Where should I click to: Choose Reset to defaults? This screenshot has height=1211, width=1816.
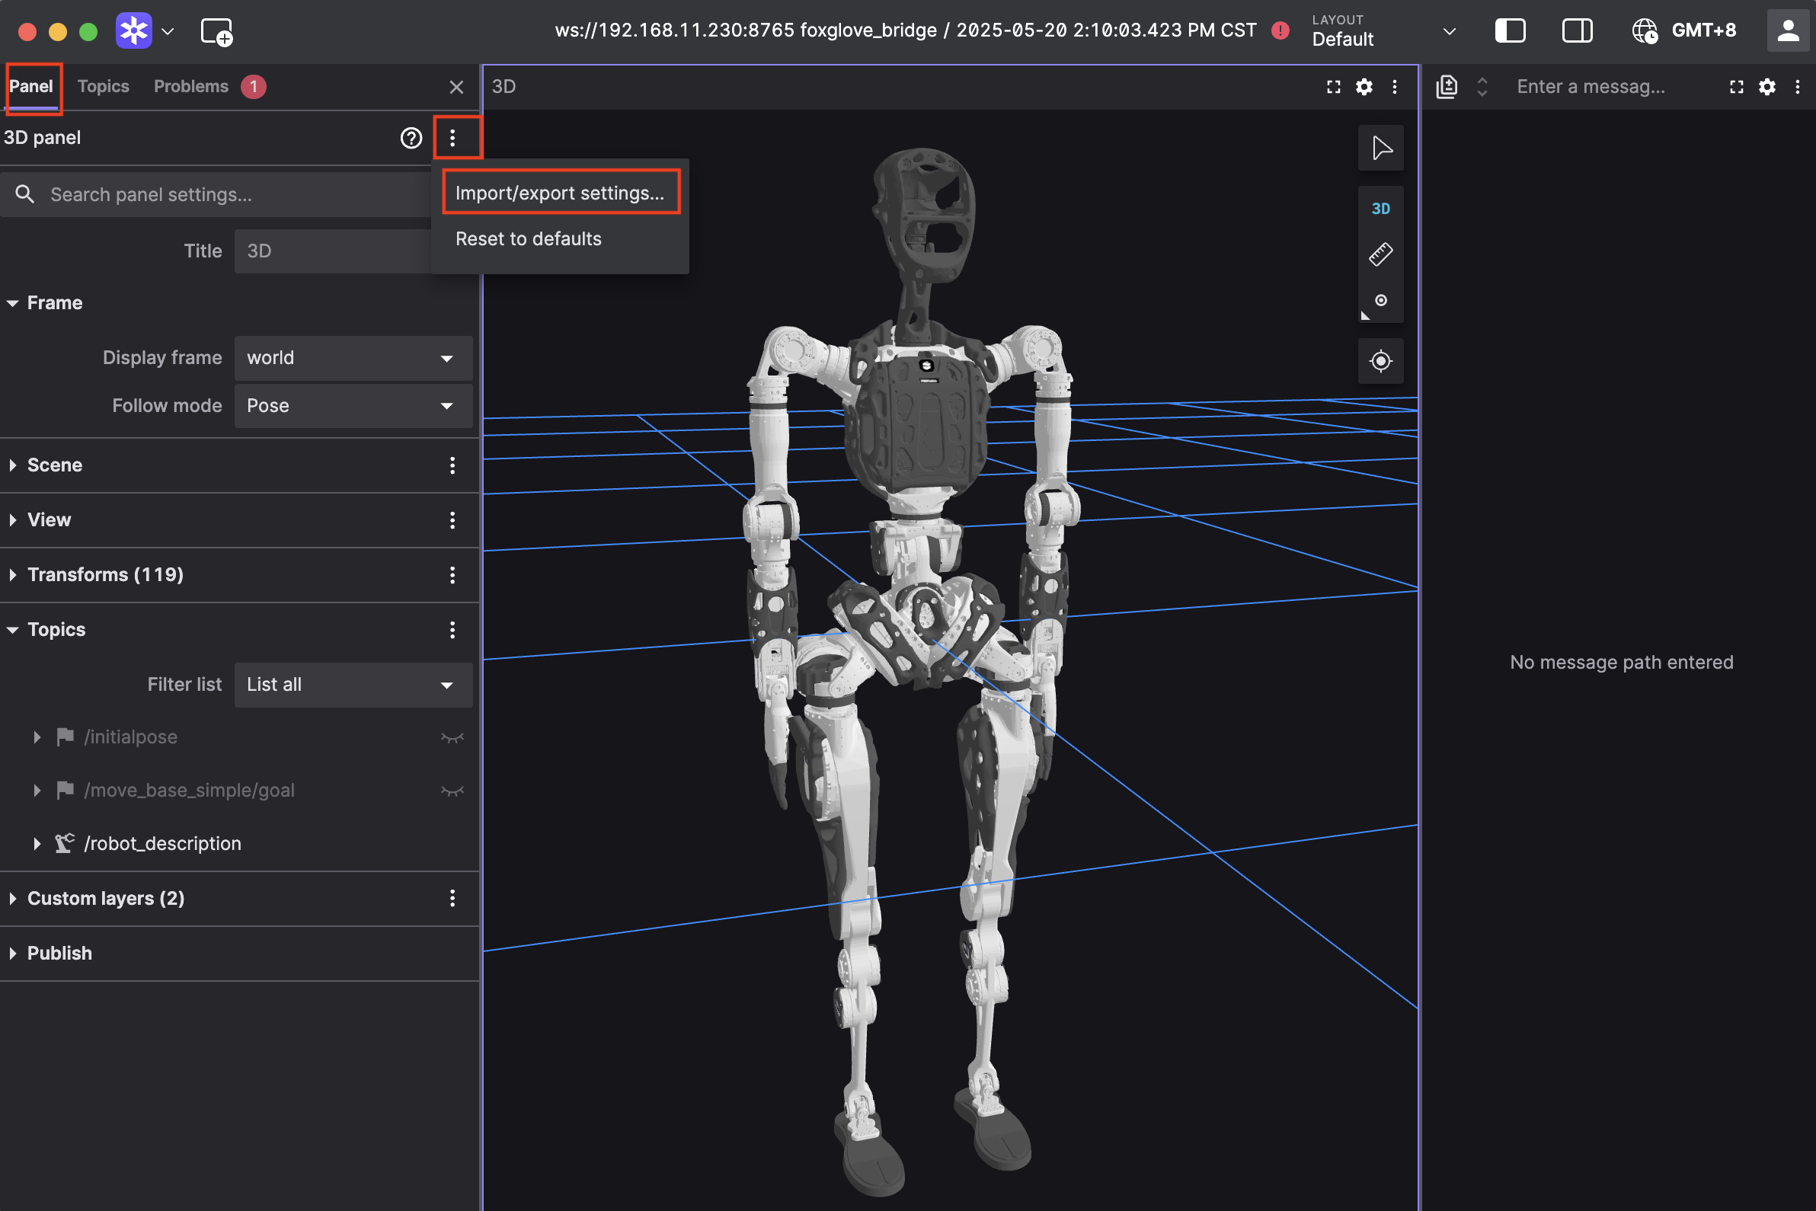pyautogui.click(x=529, y=238)
